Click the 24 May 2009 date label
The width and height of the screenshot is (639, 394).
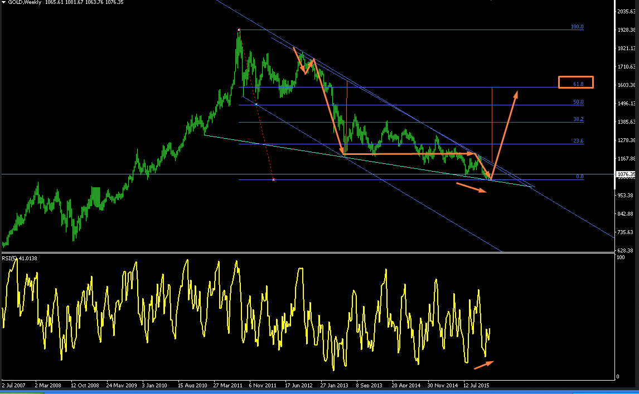pos(122,385)
